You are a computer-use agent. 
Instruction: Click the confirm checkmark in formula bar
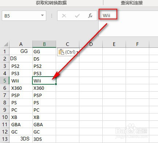[77, 16]
